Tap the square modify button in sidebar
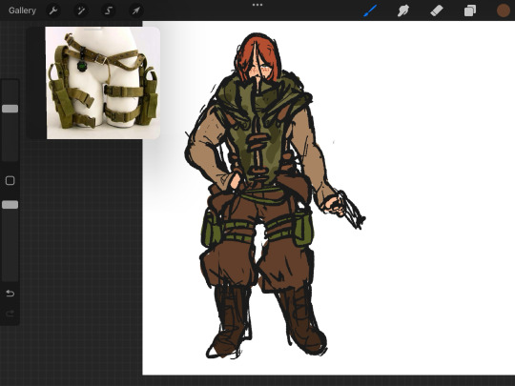This screenshot has height=386, width=515. tap(10, 180)
